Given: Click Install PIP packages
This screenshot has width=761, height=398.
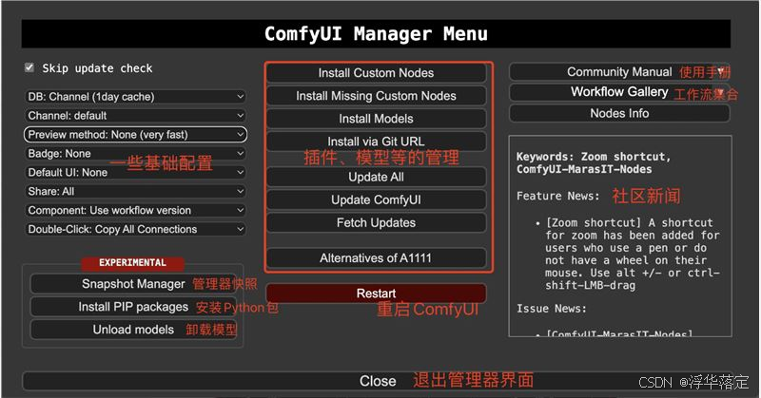Looking at the screenshot, I should 133,307.
